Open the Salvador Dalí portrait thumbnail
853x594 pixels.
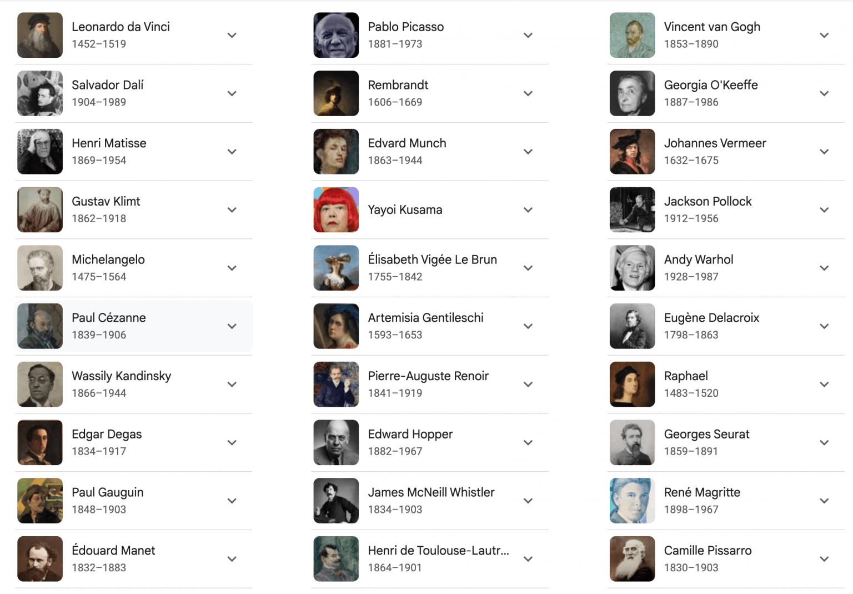click(x=39, y=93)
